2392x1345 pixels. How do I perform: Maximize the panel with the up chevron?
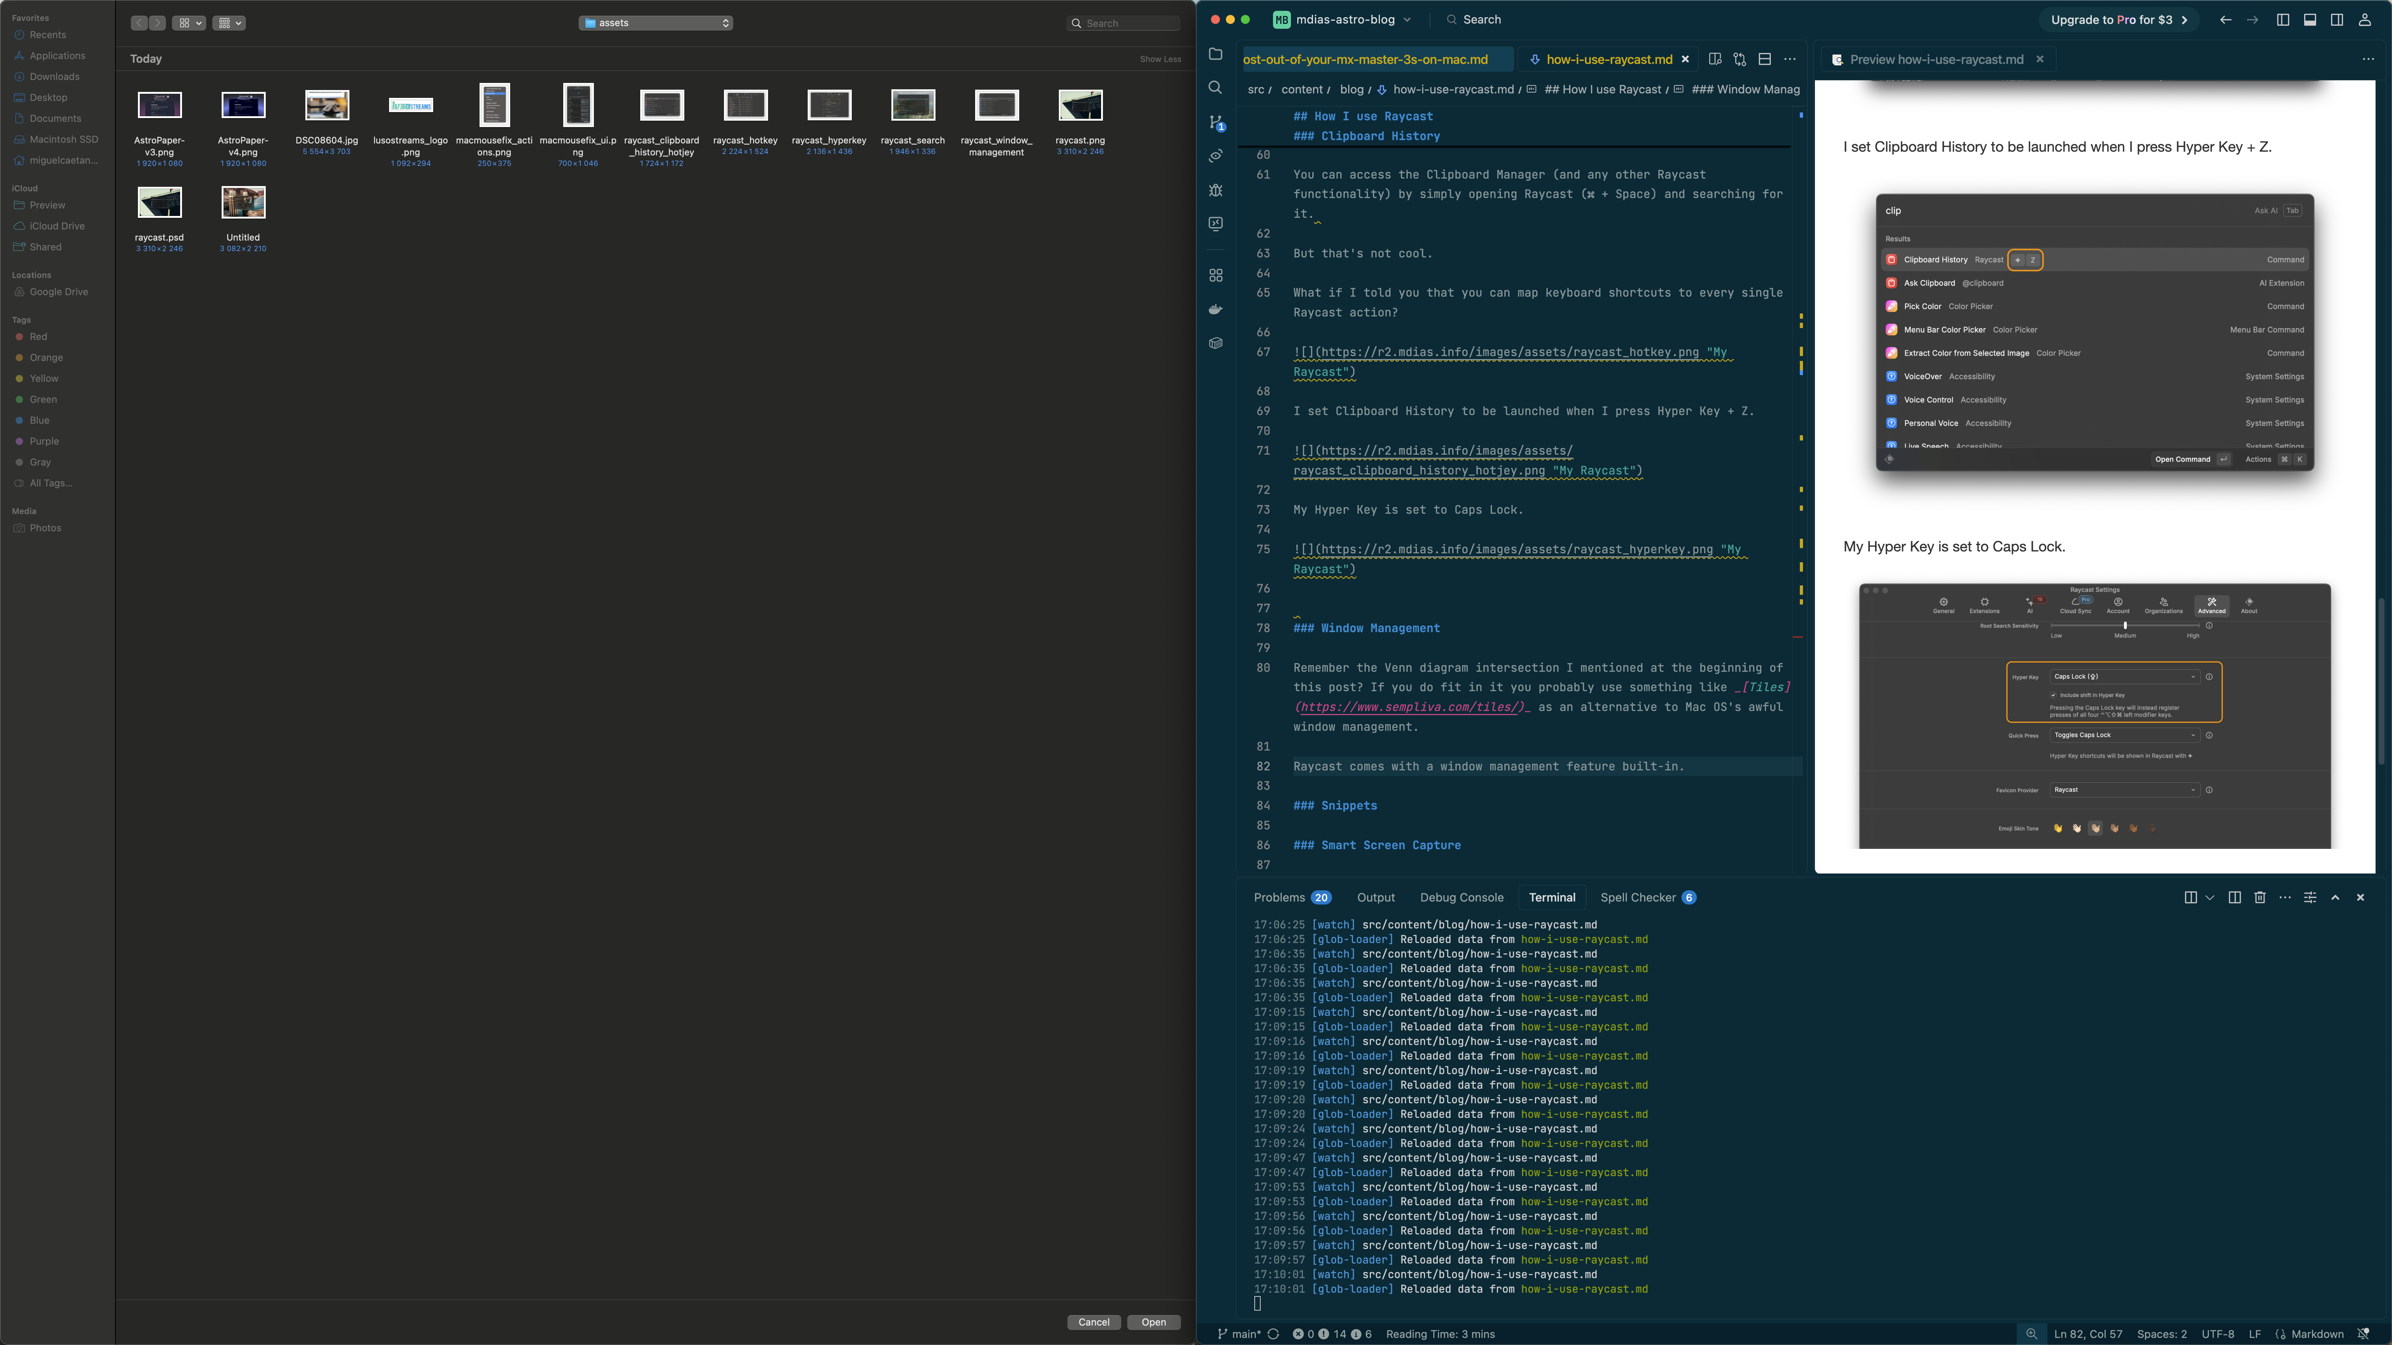(2335, 897)
